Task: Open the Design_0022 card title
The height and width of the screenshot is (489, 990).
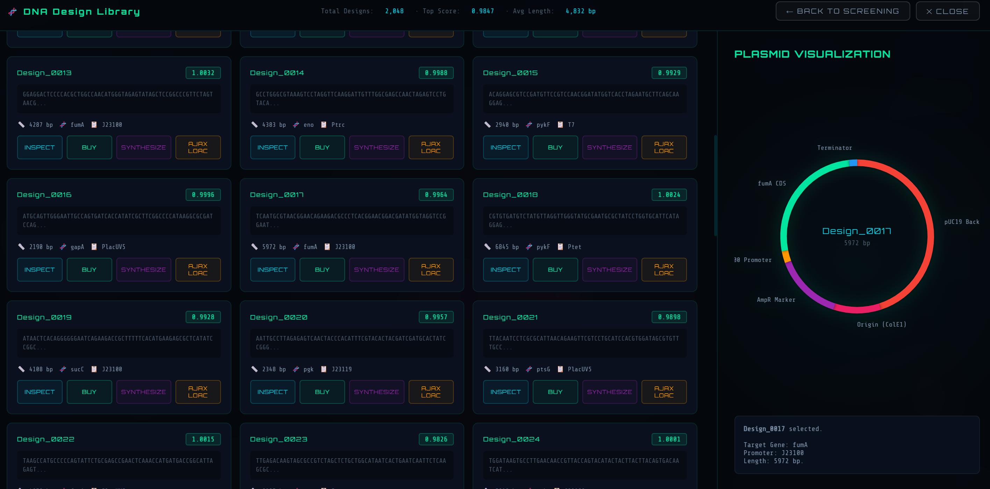Action: click(46, 439)
